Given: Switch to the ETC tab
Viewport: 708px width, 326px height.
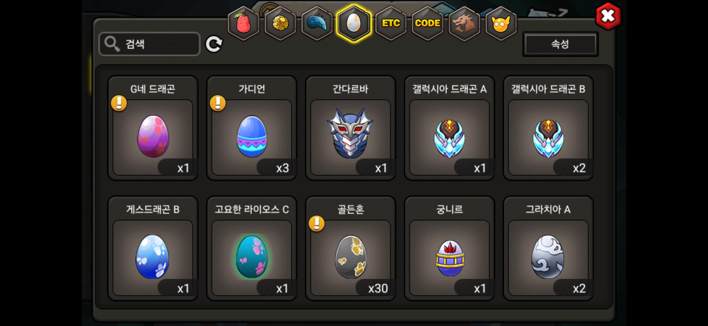Looking at the screenshot, I should tap(391, 23).
